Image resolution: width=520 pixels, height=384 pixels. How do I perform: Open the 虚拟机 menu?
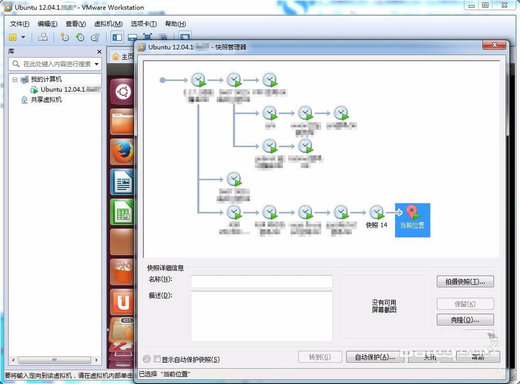pyautogui.click(x=108, y=23)
